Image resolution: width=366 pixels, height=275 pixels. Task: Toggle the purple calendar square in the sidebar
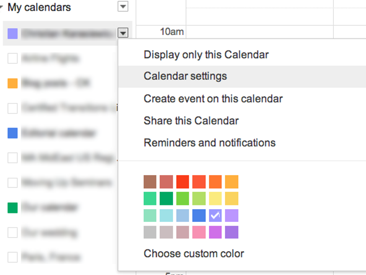13,33
